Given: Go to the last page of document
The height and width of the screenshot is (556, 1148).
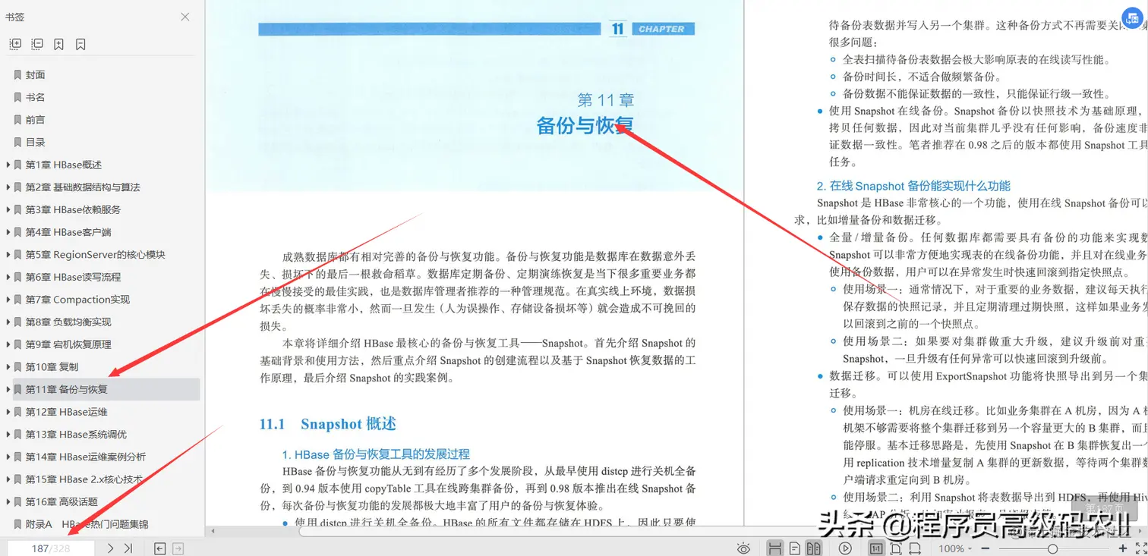Looking at the screenshot, I should [126, 547].
